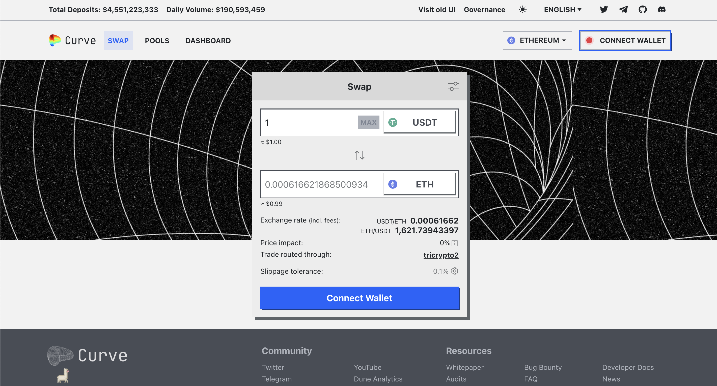Click the slippage tolerance settings gear
Image resolution: width=717 pixels, height=386 pixels.
455,271
